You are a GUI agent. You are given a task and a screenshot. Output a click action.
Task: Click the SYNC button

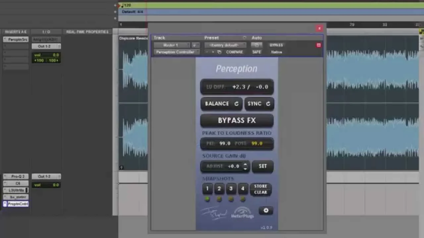[259, 104]
